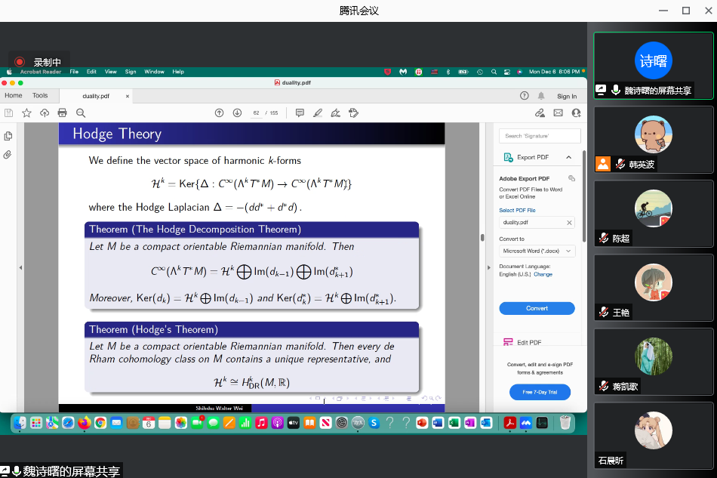Open the page thumbnails sidebar icon

pyautogui.click(x=8, y=136)
